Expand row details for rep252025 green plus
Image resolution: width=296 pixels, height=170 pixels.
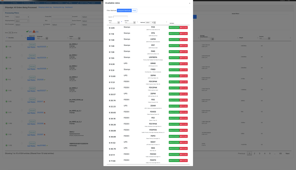(x=6, y=46)
